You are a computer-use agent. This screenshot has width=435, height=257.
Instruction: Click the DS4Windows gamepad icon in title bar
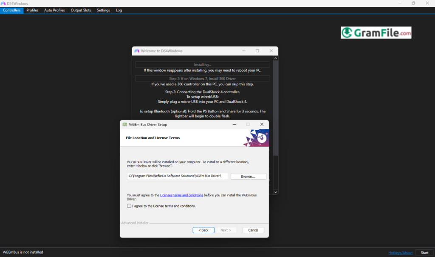4,3
